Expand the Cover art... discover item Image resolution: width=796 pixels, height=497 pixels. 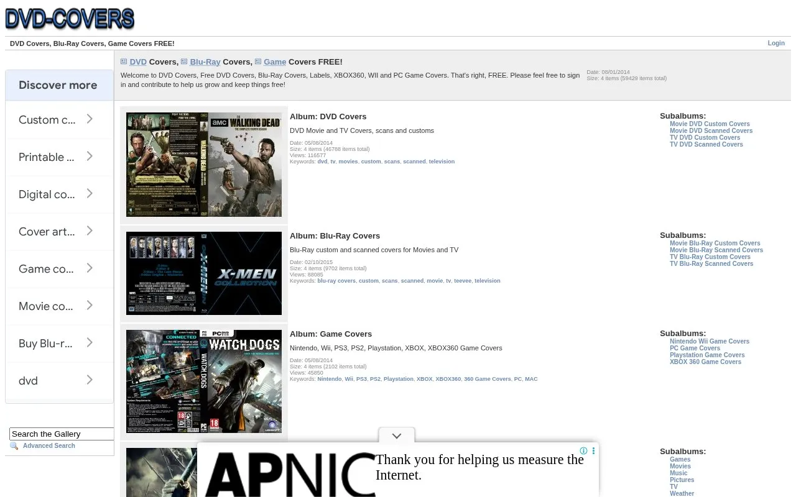59,231
